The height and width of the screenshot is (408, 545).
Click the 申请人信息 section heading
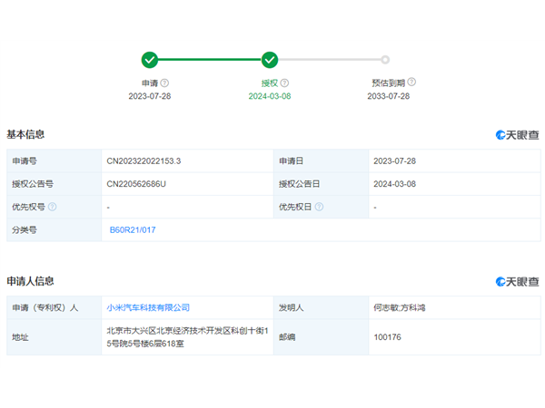click(x=30, y=282)
